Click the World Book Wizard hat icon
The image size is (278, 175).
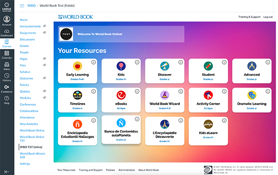coord(164,95)
